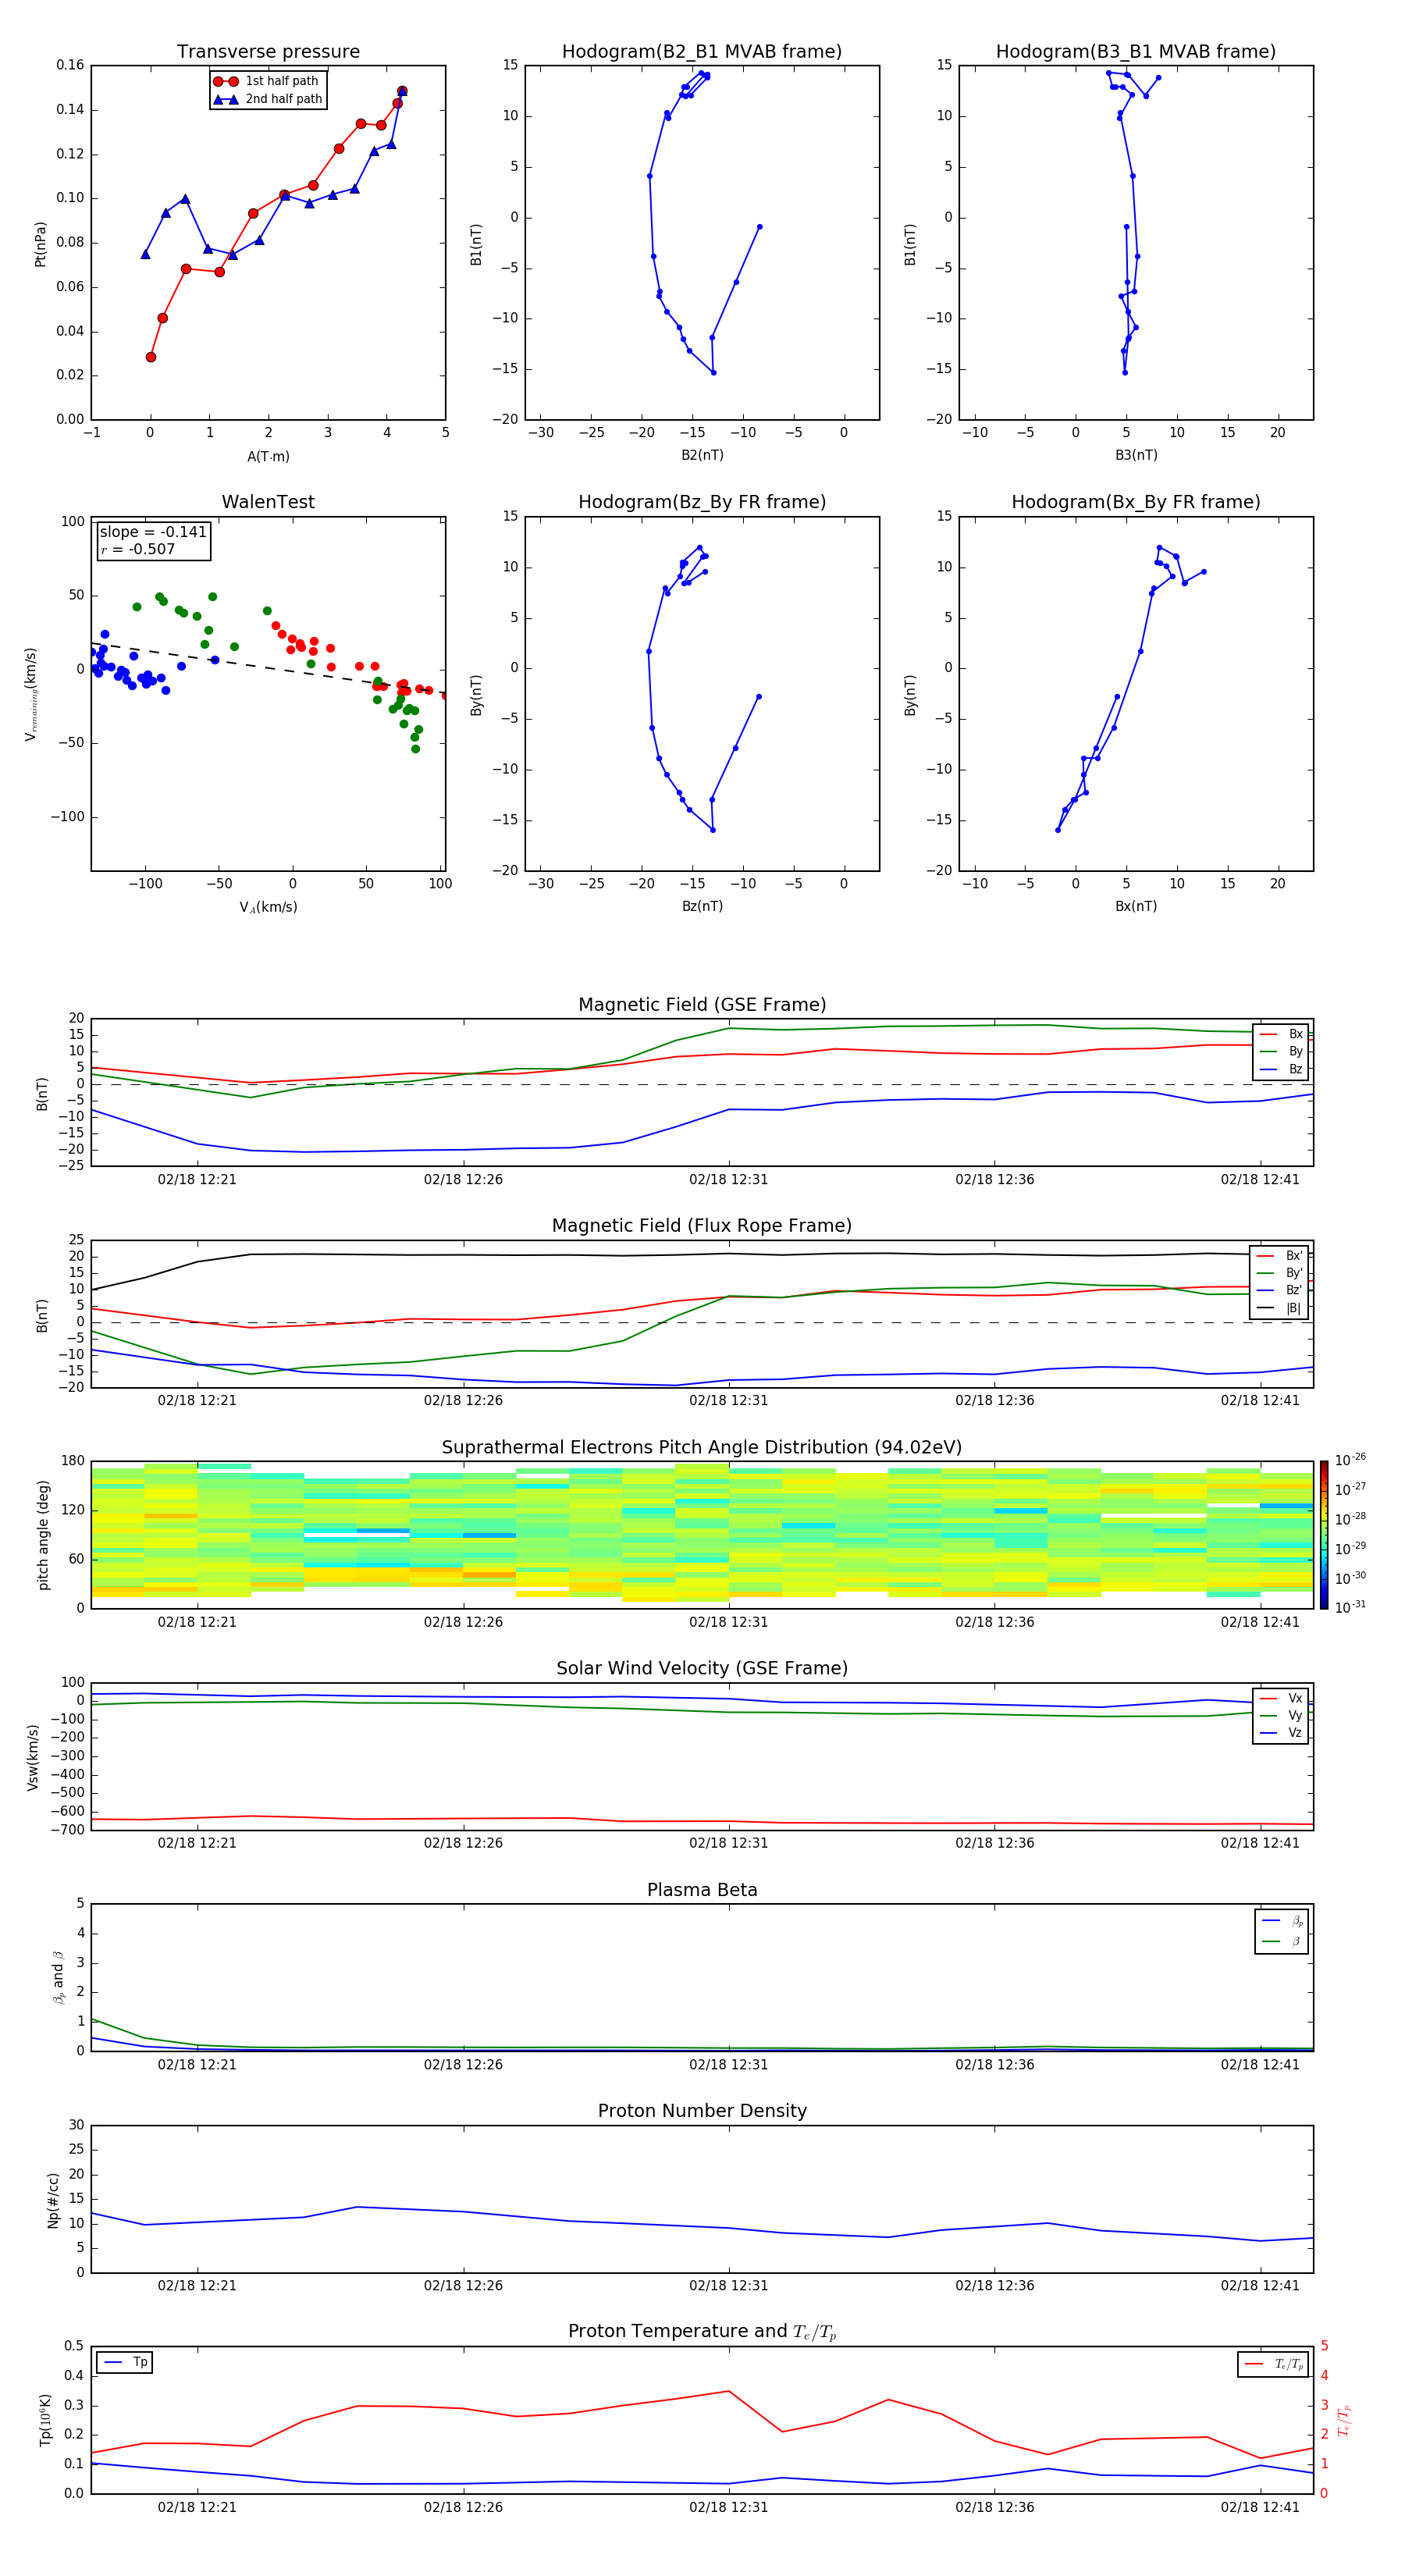Click the Hodogram(B3_B1 MVAB frame) title
This screenshot has height=2576, width=1405.
[x=1136, y=52]
